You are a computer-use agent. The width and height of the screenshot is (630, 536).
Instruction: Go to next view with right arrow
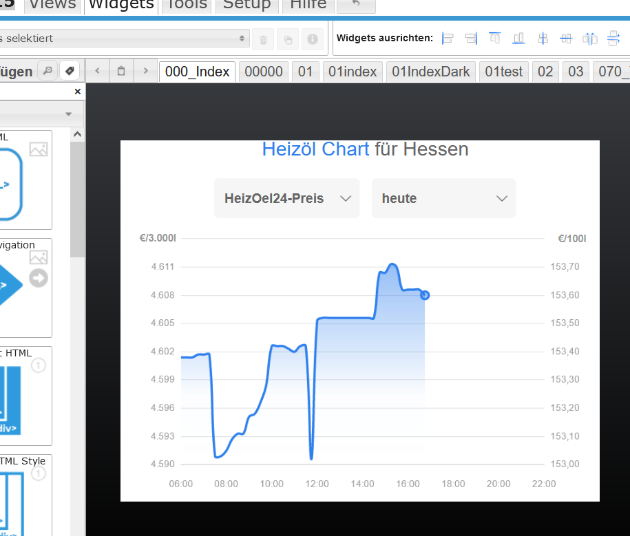click(x=145, y=71)
